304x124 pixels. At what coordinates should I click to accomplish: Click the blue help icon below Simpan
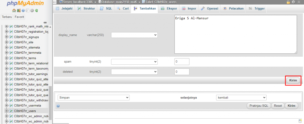click(x=58, y=106)
